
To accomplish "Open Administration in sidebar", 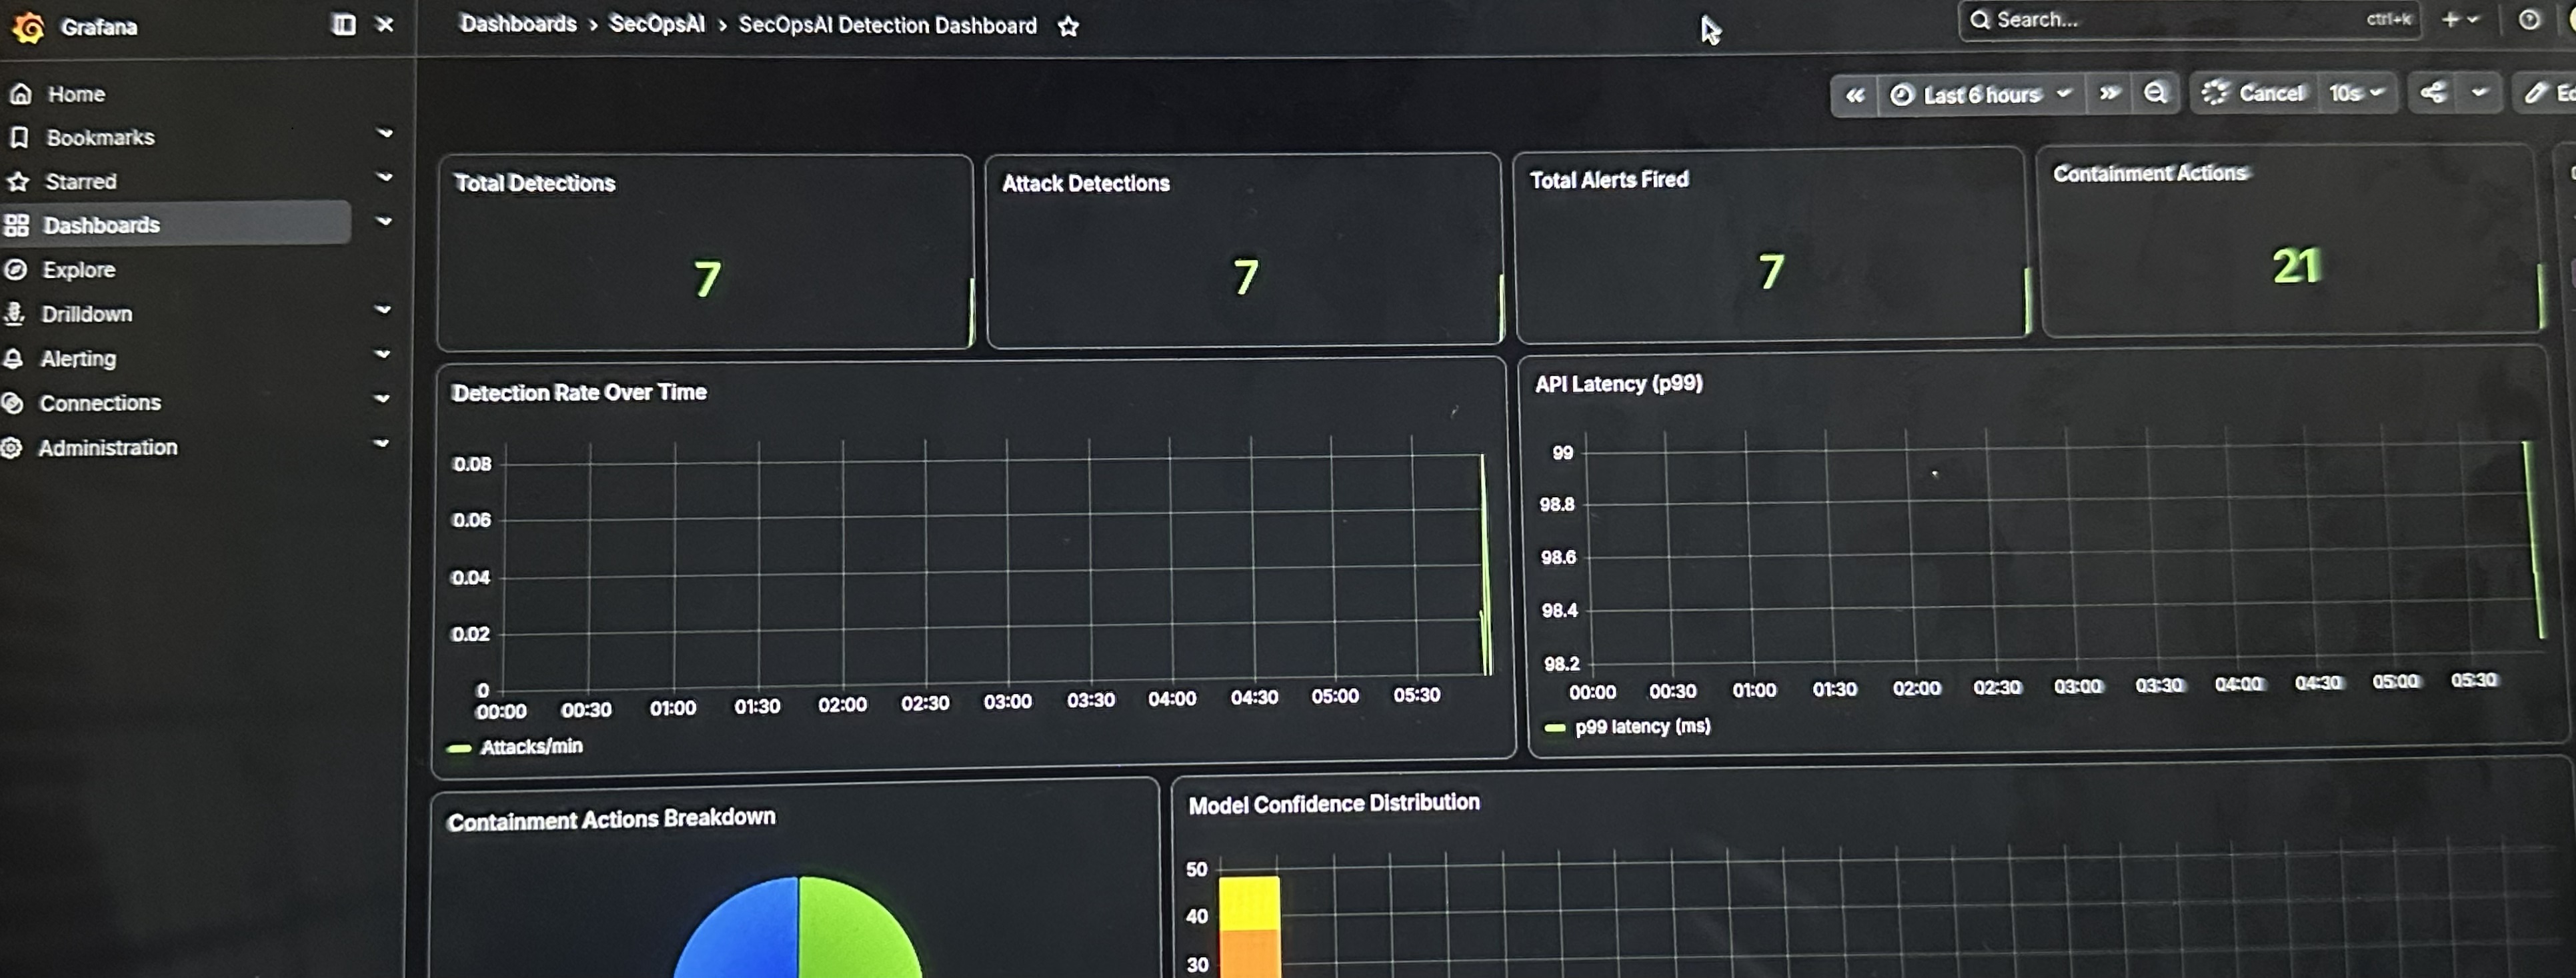I will [107, 447].
